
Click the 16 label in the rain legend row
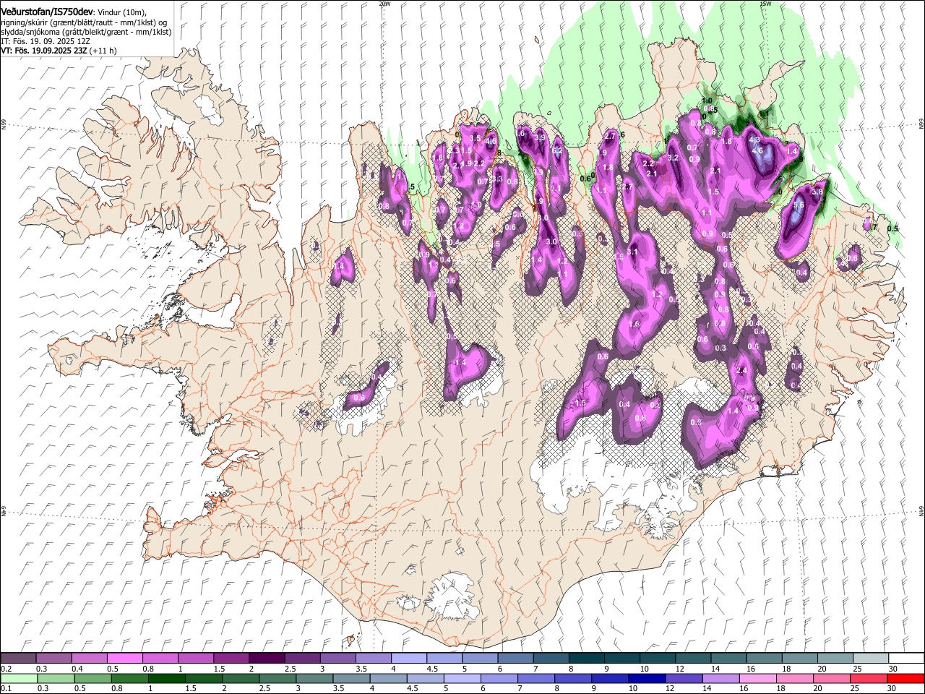[744, 688]
